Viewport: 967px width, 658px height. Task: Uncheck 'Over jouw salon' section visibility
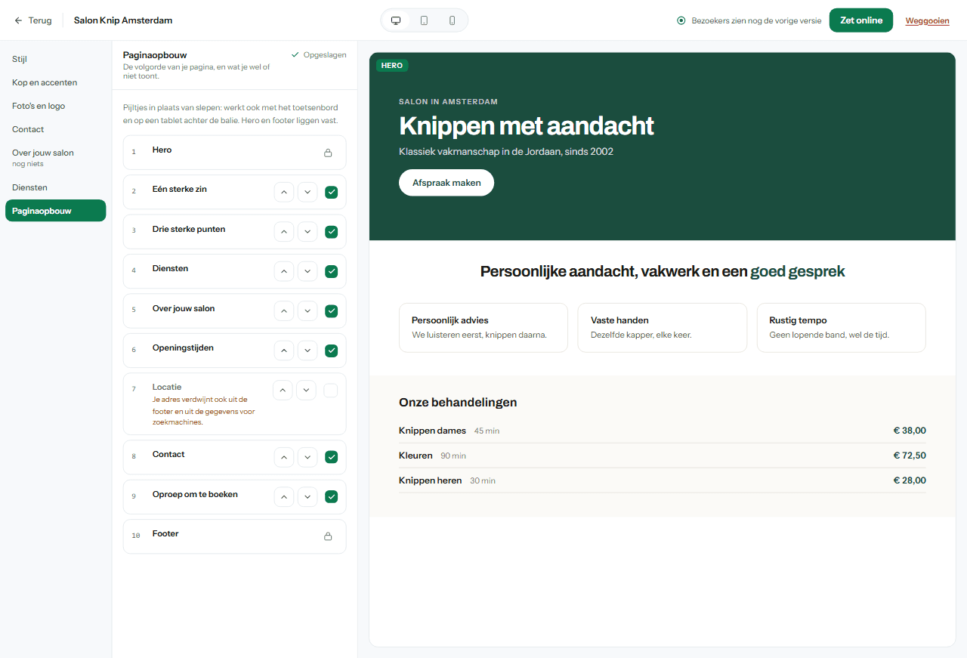[331, 311]
